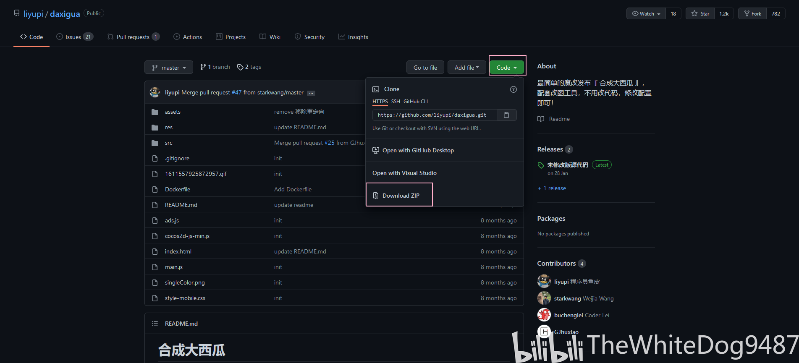The width and height of the screenshot is (799, 363).
Task: Open the index.html file
Action: point(178,252)
